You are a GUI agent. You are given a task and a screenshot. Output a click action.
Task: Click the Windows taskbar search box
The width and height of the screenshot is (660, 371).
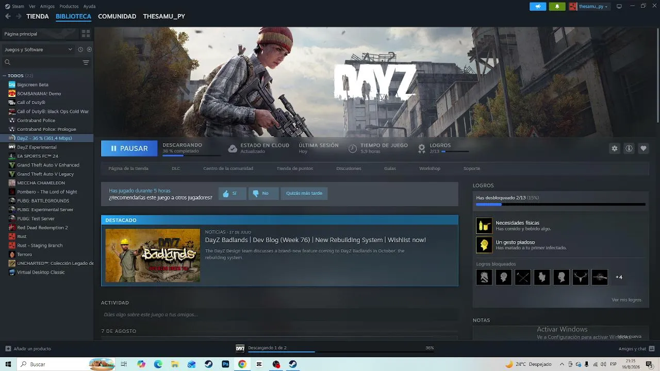(66, 364)
